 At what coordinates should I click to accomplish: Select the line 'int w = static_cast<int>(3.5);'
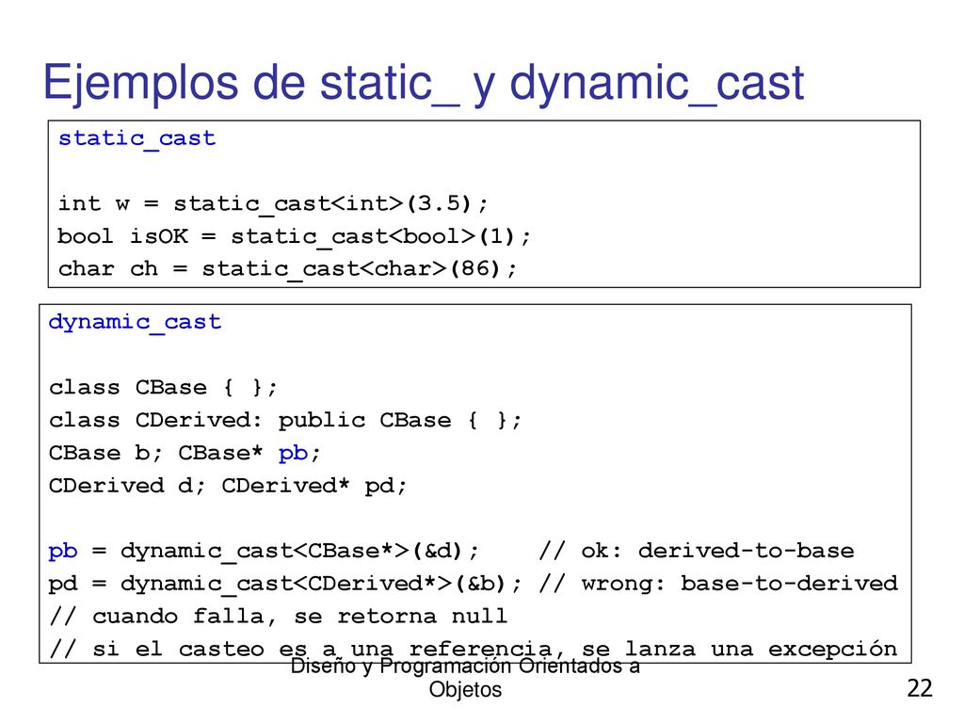pyautogui.click(x=273, y=203)
